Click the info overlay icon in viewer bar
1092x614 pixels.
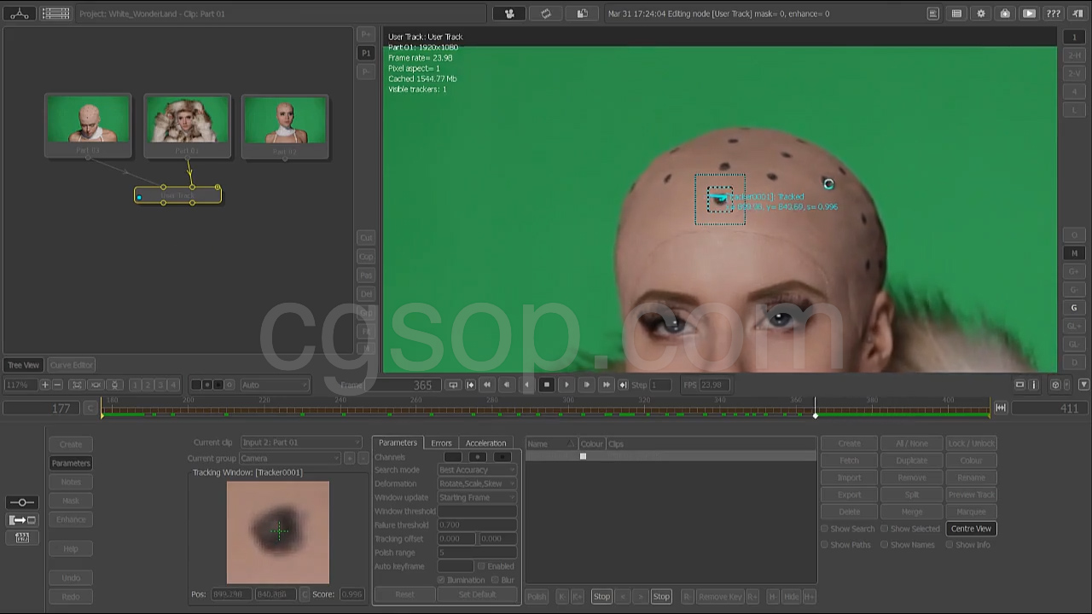click(1034, 385)
